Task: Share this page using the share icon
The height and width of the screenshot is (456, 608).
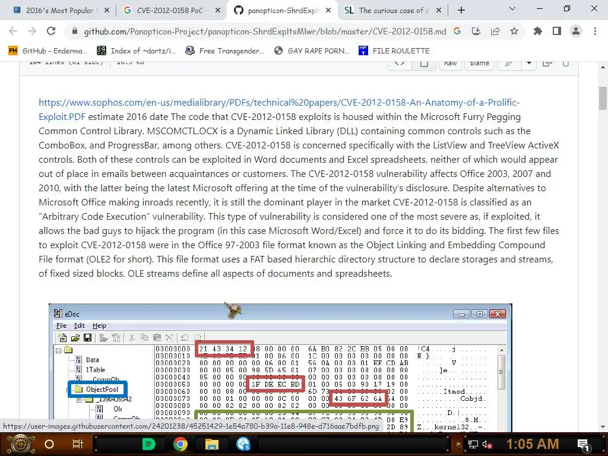Action: click(x=495, y=31)
